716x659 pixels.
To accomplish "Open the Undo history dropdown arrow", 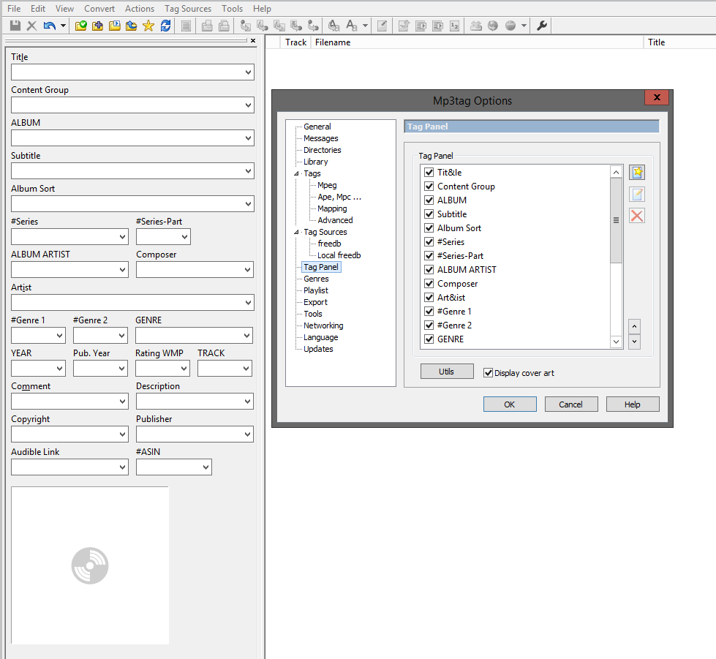I will click(63, 26).
